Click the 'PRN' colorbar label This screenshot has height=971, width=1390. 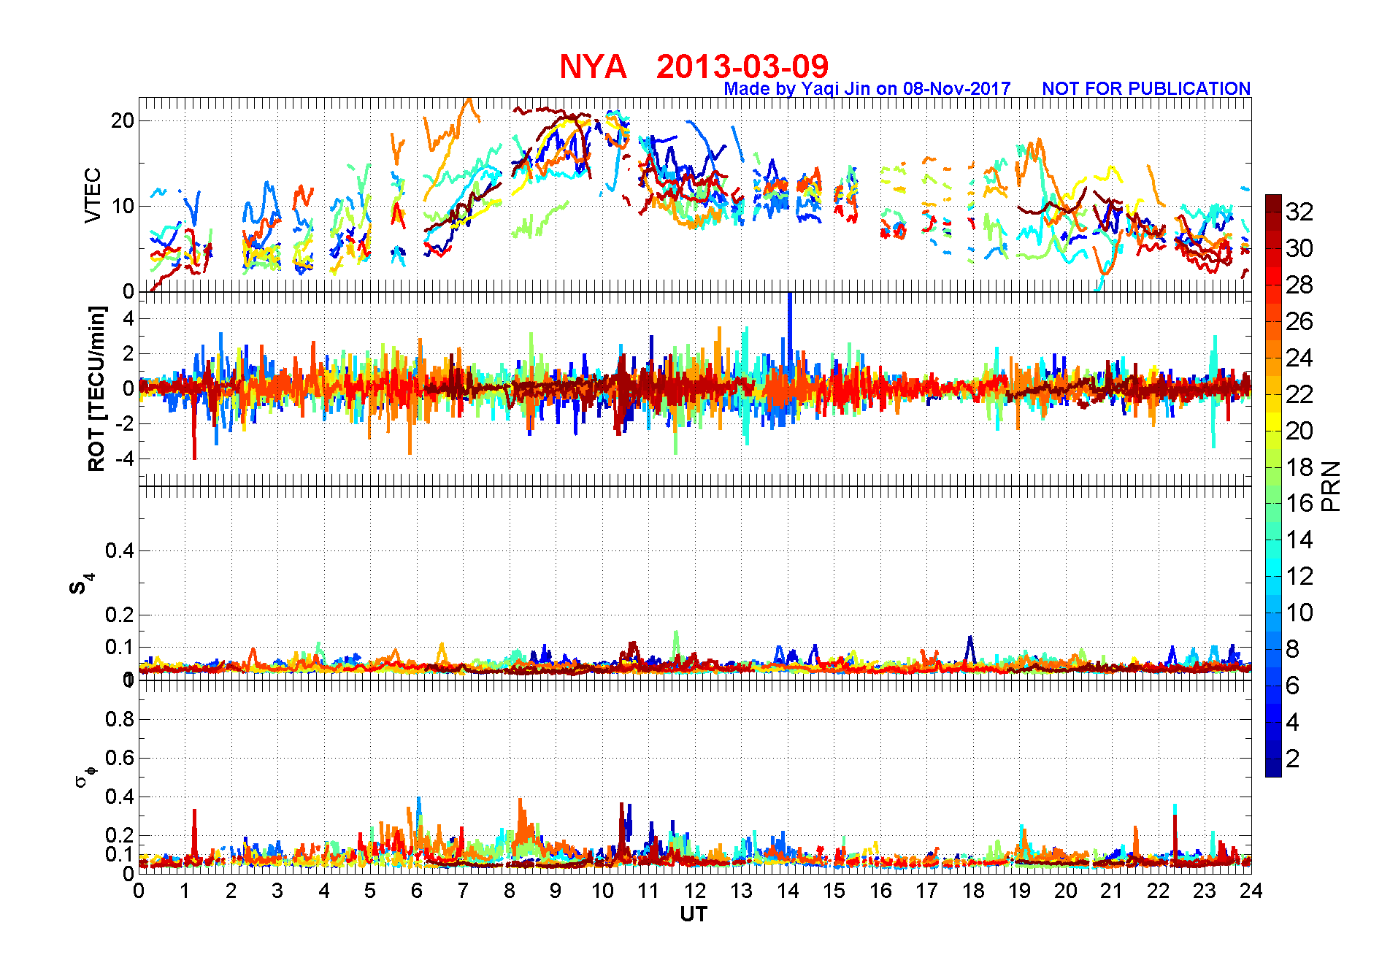[x=1331, y=486]
